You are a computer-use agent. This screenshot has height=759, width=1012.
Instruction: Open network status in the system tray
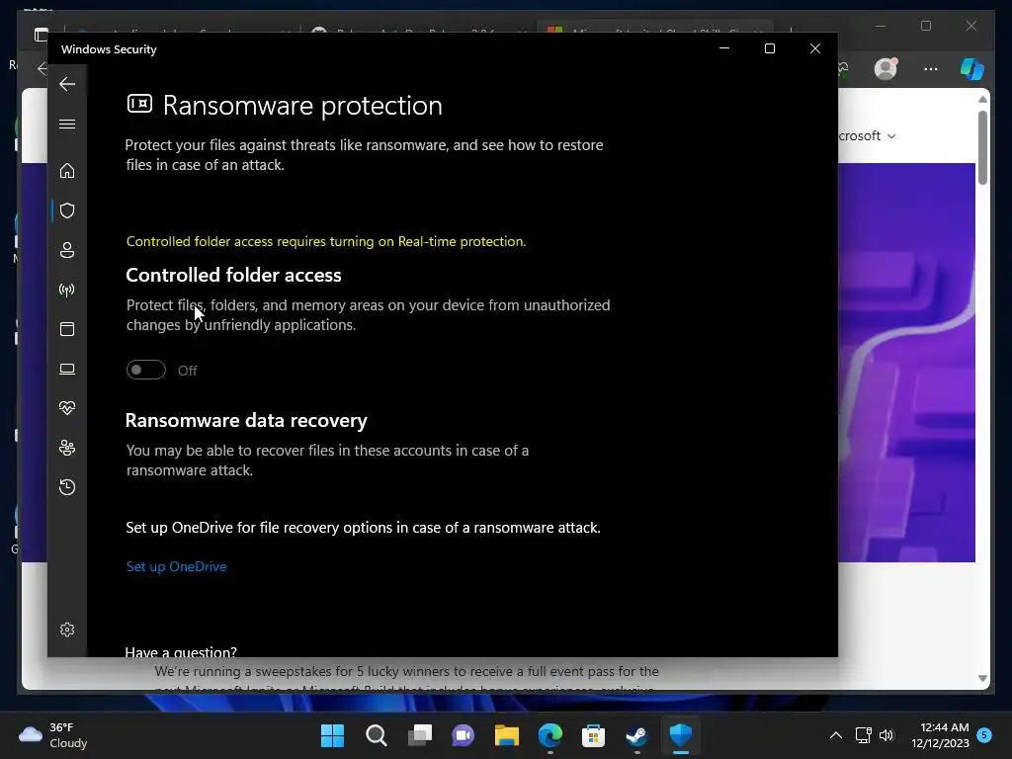click(863, 735)
